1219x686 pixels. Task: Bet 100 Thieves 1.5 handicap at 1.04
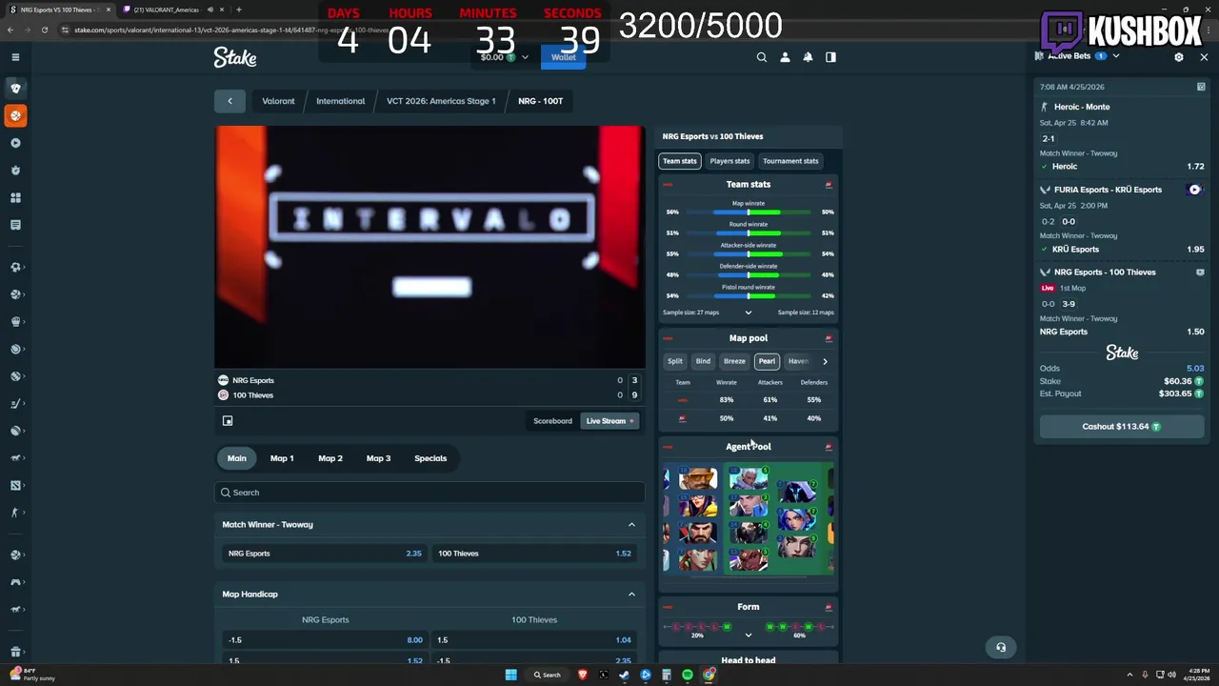coord(534,640)
